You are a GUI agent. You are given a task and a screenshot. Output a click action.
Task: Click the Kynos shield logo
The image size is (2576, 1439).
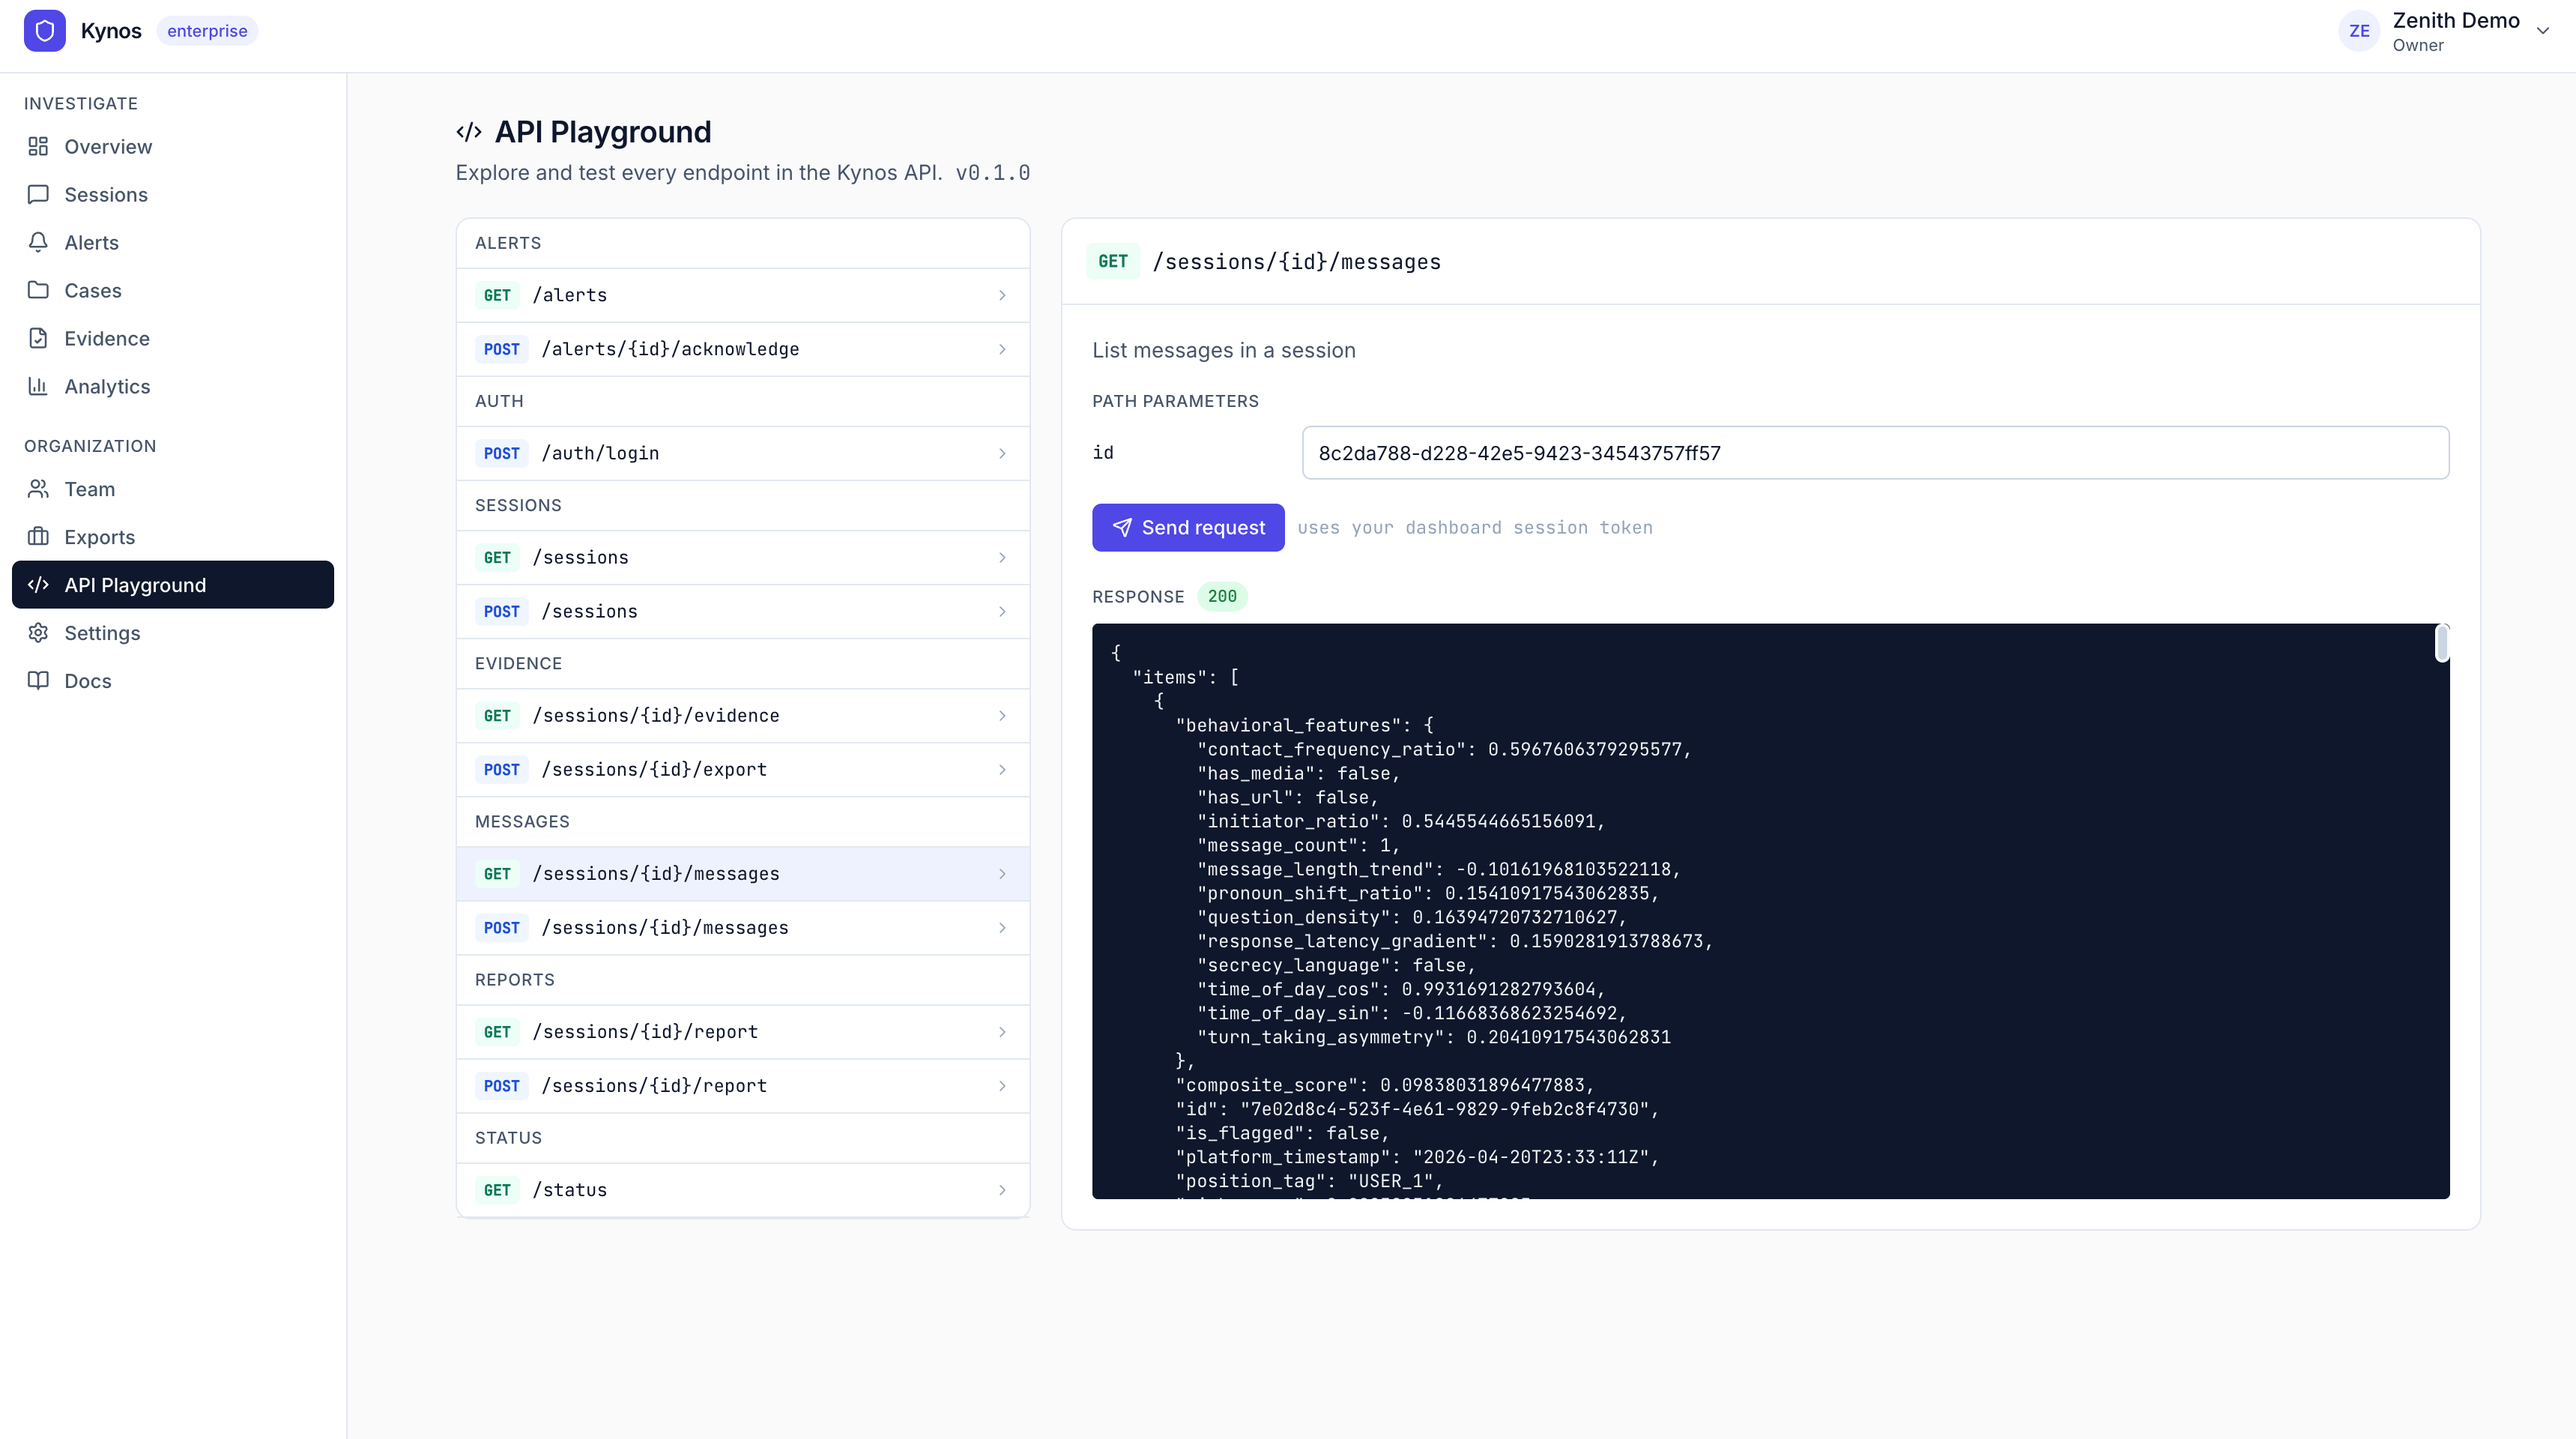(x=44, y=30)
